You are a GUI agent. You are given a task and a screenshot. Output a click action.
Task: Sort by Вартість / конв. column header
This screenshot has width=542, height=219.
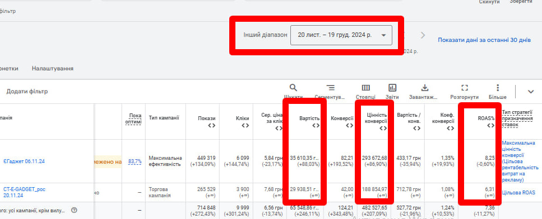click(409, 118)
